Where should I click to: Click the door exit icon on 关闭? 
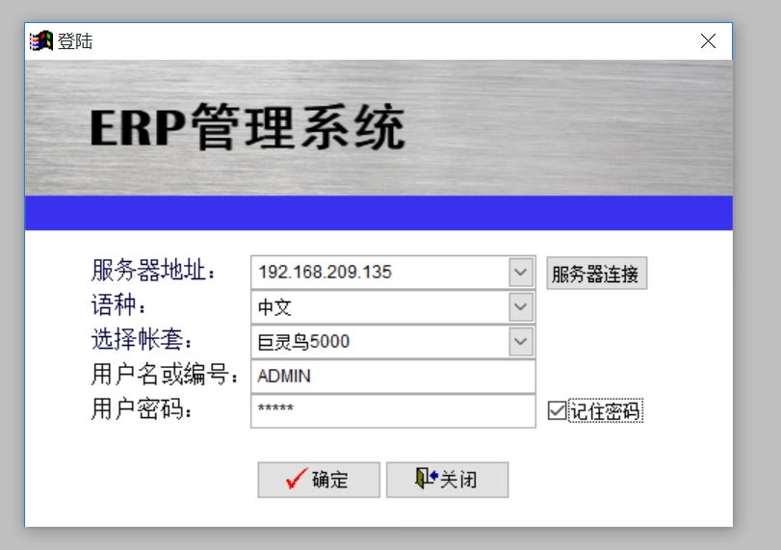click(426, 479)
